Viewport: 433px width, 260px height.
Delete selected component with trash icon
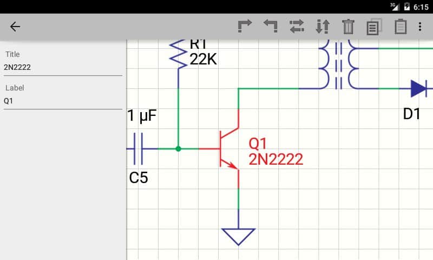pyautogui.click(x=348, y=26)
